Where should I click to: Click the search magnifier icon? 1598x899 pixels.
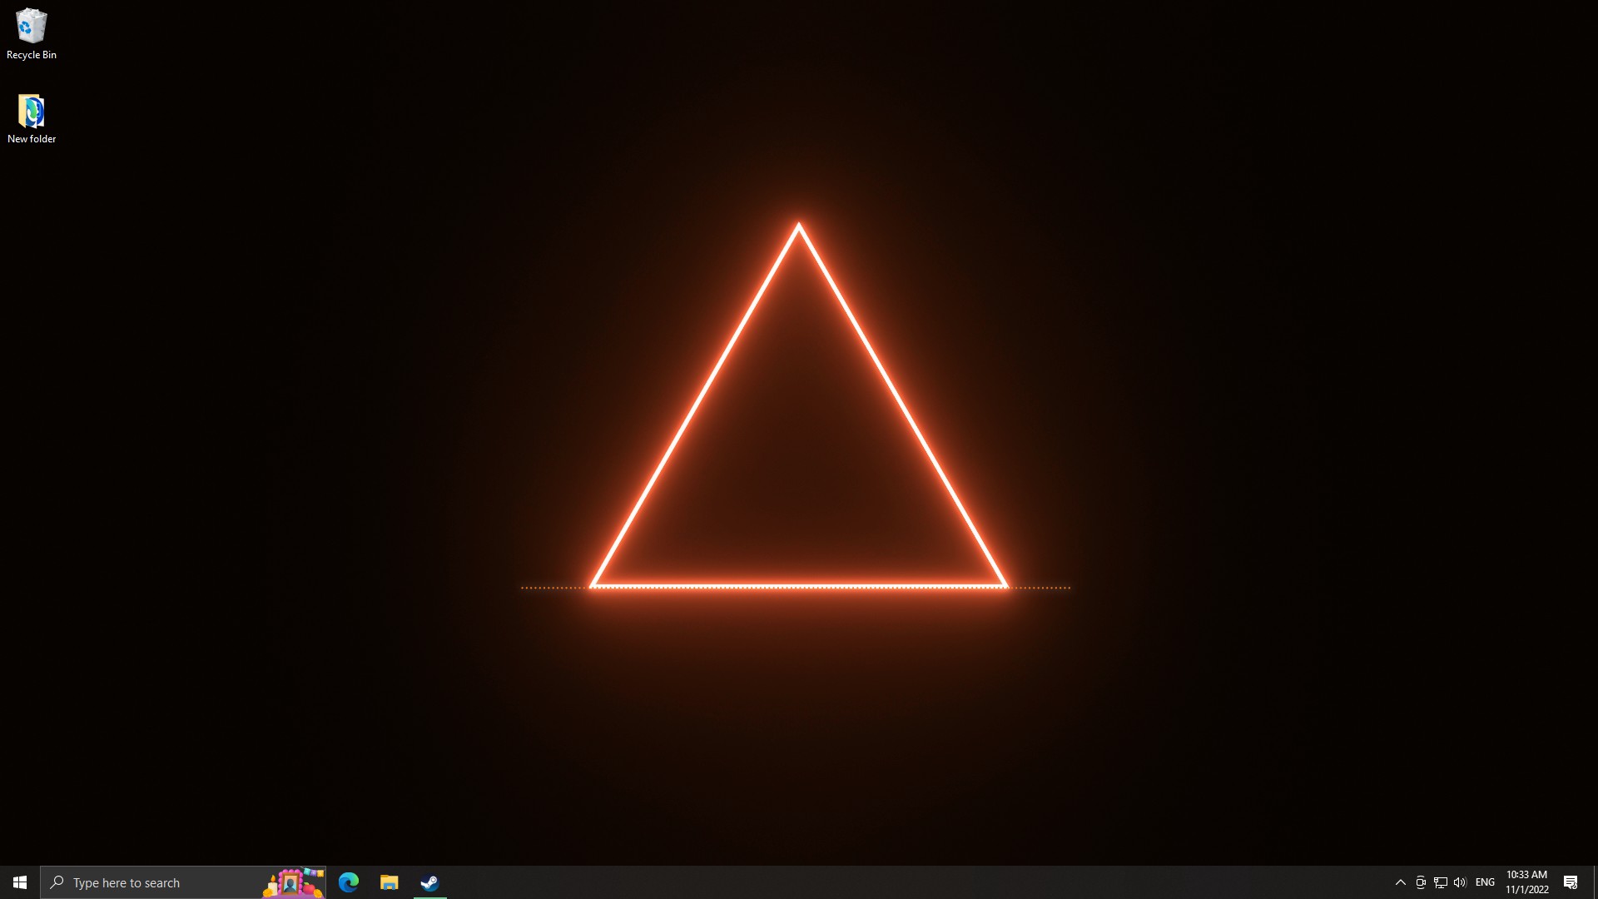57,882
